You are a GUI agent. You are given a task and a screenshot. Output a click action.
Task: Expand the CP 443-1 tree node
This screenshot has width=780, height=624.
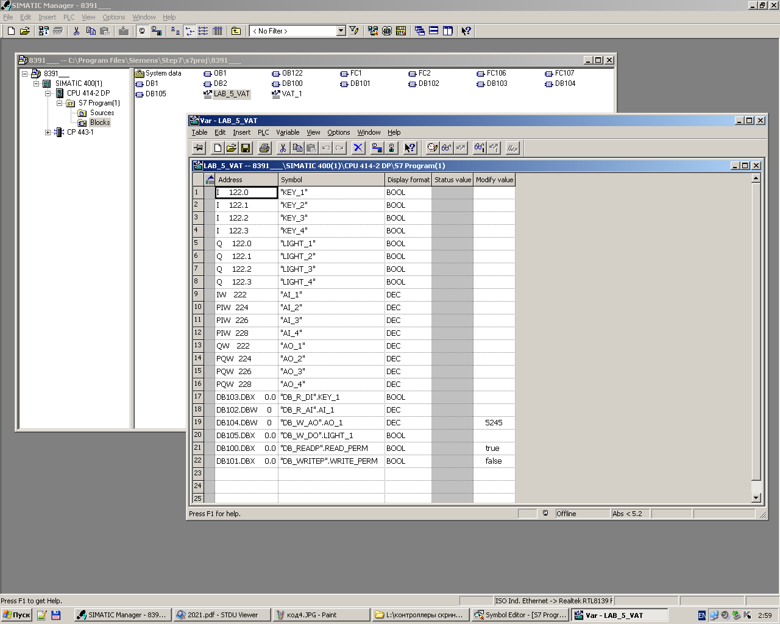pyautogui.click(x=48, y=132)
